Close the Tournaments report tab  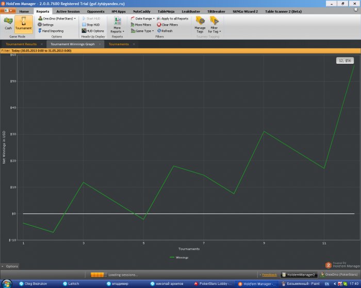[x=134, y=44]
